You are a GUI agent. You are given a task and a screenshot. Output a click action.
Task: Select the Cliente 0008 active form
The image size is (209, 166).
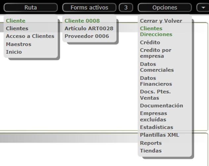click(x=82, y=21)
